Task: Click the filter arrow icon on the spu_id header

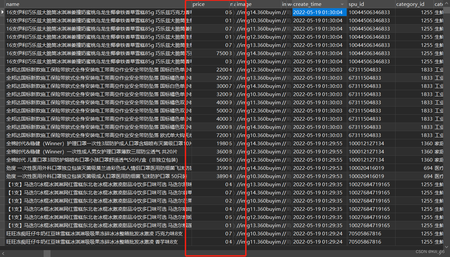Action: tap(392, 4)
